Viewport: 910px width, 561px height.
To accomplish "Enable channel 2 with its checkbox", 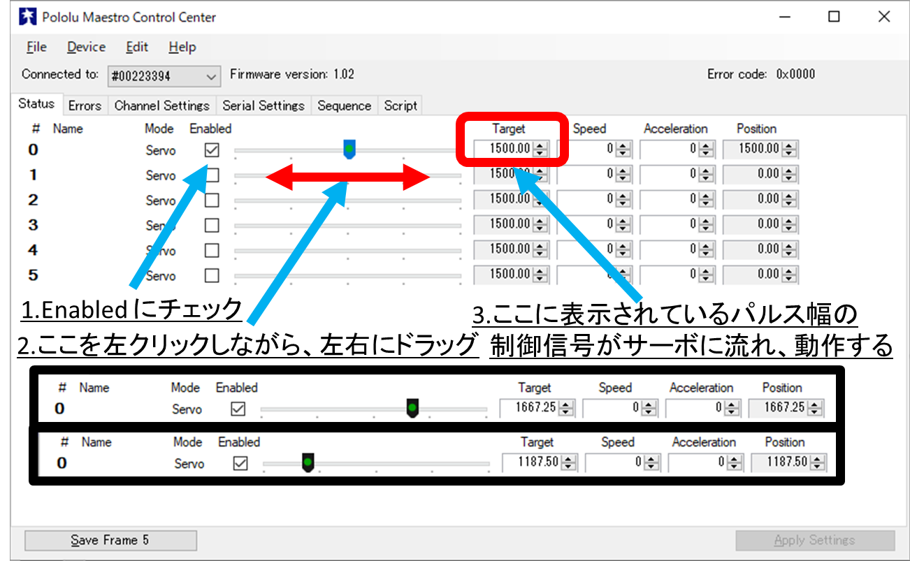I will point(212,200).
